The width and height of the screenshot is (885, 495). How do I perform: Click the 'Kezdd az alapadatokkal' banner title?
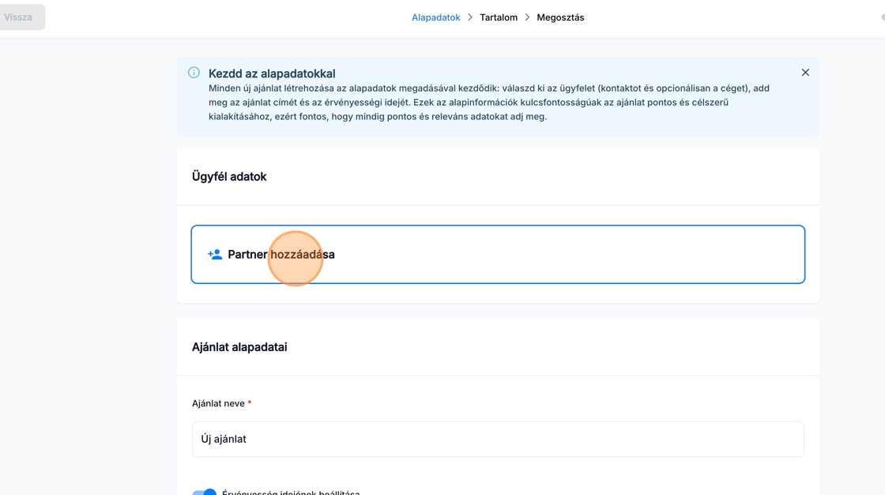coord(272,74)
